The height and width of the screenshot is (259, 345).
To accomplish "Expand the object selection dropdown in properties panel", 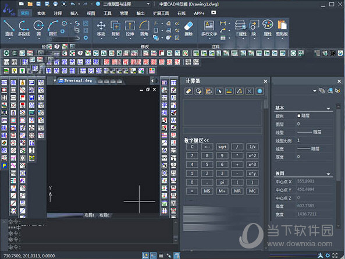I will tap(315, 91).
